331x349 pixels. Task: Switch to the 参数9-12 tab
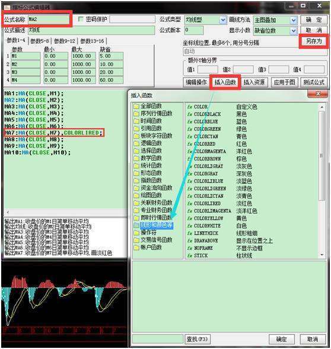pos(65,41)
